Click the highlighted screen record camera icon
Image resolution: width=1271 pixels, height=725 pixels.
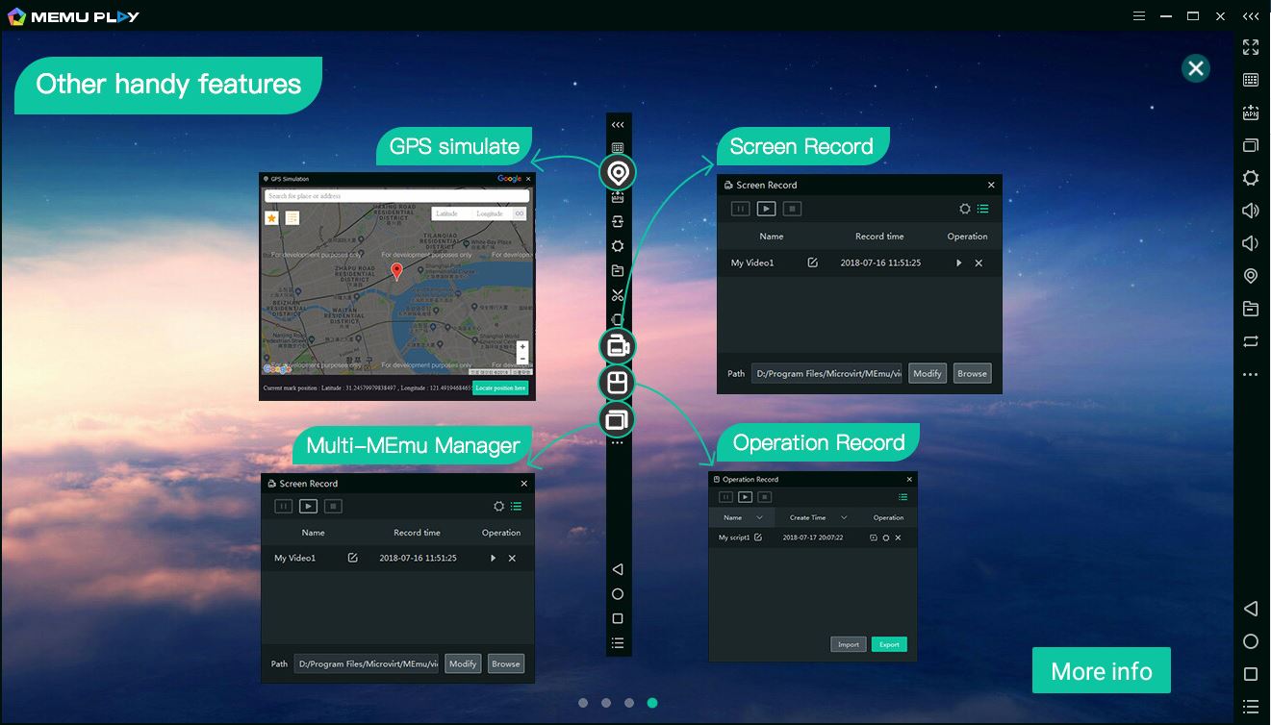[x=618, y=347]
